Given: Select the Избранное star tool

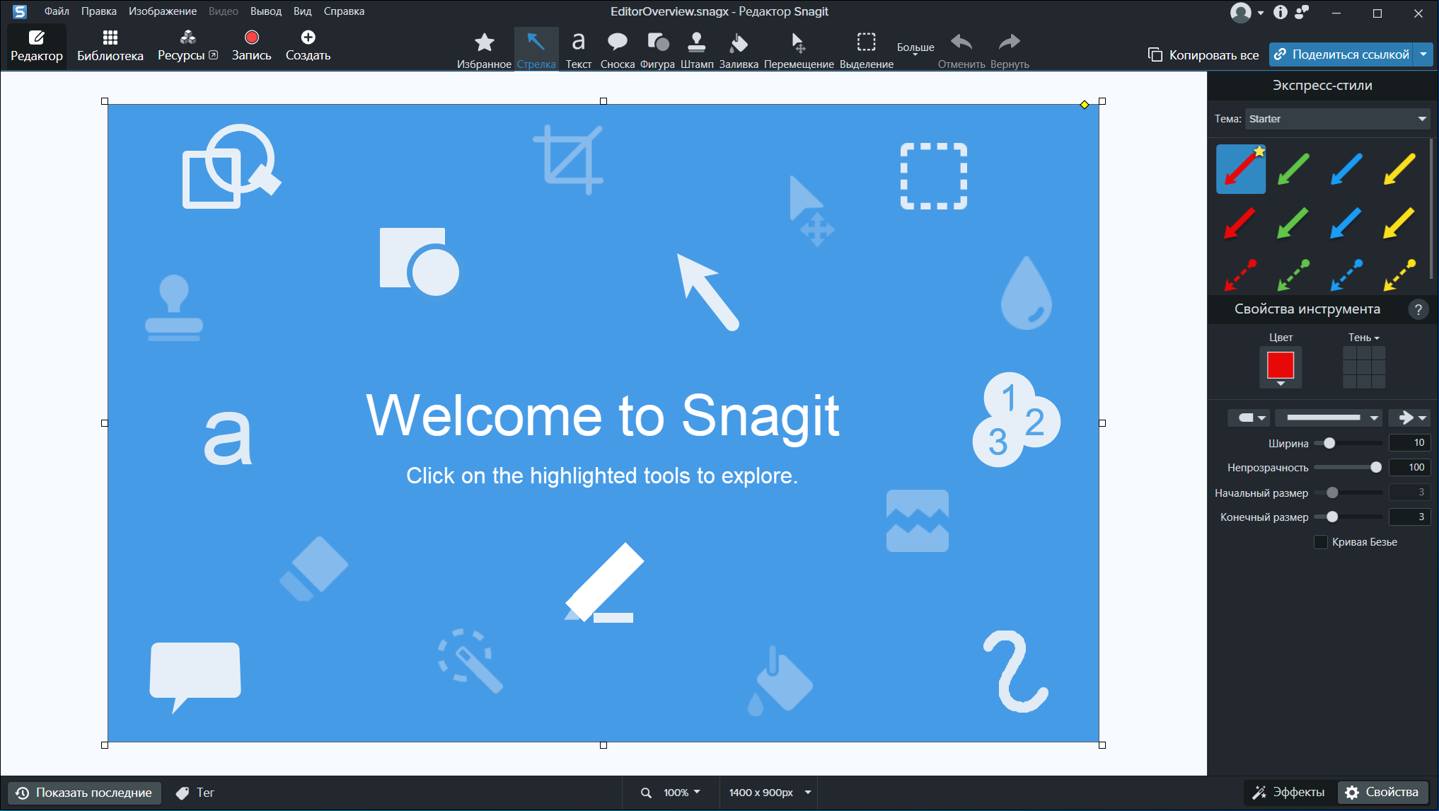Looking at the screenshot, I should click(484, 50).
